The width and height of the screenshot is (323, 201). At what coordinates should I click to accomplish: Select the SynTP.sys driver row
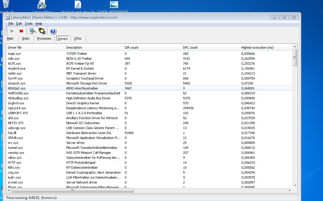pyautogui.click(x=149, y=78)
